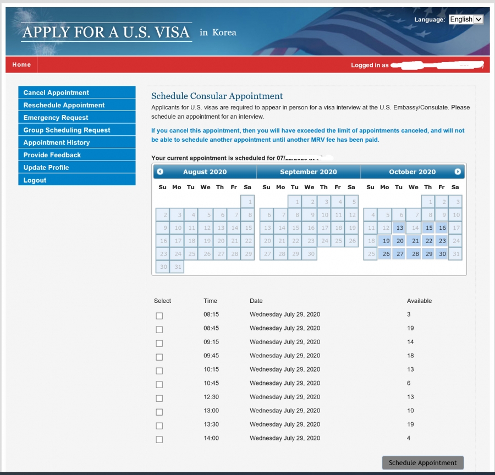Select the 08:45 time slot checkbox
This screenshot has height=475, width=495.
(x=159, y=329)
